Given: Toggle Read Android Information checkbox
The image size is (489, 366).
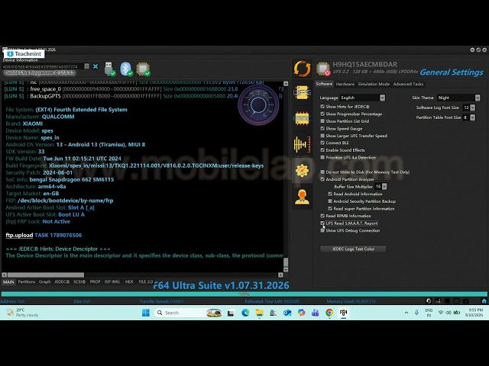Looking at the screenshot, I should [x=330, y=194].
